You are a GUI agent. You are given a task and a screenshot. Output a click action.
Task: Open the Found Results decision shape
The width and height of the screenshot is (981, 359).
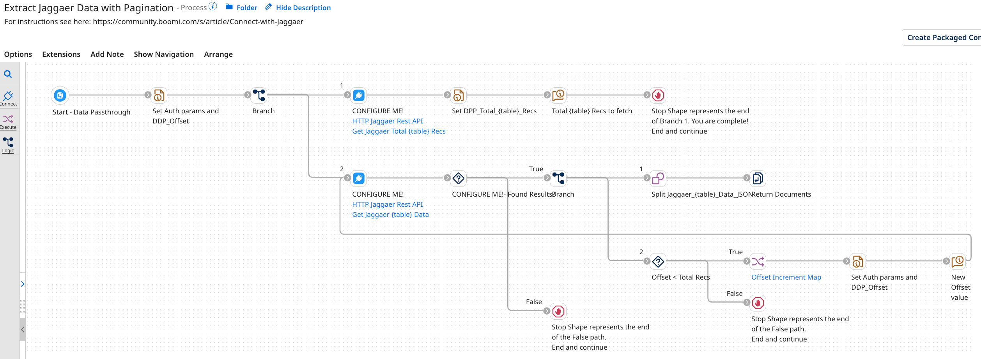click(x=459, y=178)
